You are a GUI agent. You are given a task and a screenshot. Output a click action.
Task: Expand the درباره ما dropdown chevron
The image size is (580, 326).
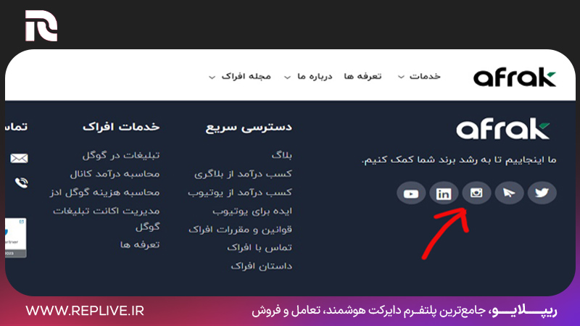point(287,77)
